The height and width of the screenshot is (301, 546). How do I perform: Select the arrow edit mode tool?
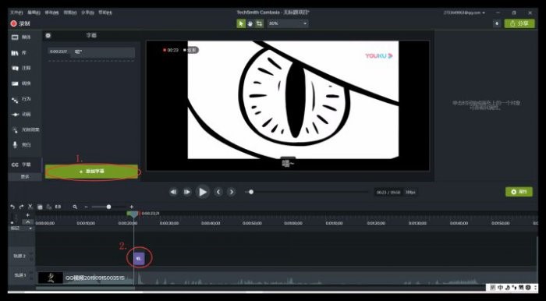pyautogui.click(x=241, y=23)
